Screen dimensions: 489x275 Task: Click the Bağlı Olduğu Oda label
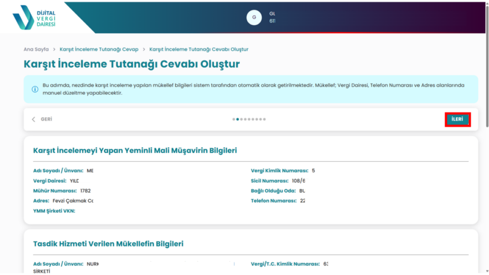[273, 191]
